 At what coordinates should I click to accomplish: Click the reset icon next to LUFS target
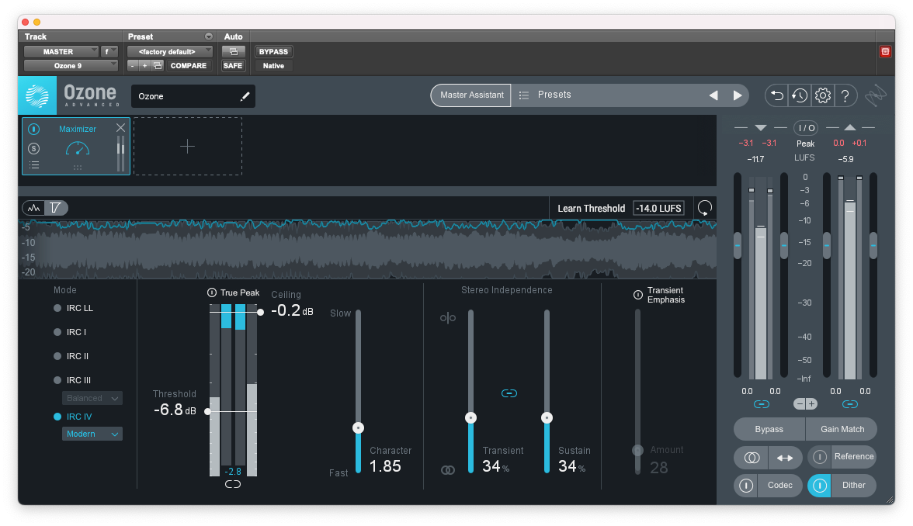705,208
